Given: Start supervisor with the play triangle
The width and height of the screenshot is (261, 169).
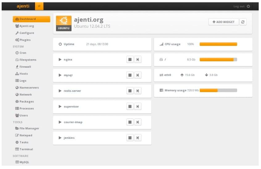Looking at the screenshot, I should point(60,106).
